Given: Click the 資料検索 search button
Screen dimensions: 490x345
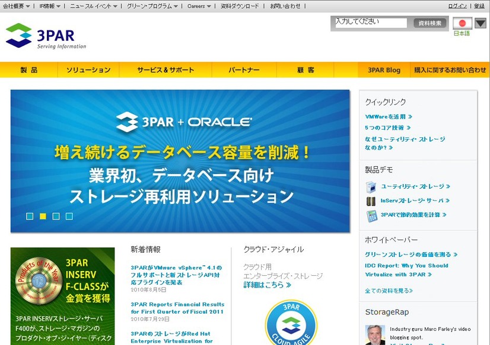Looking at the screenshot, I should 429,23.
